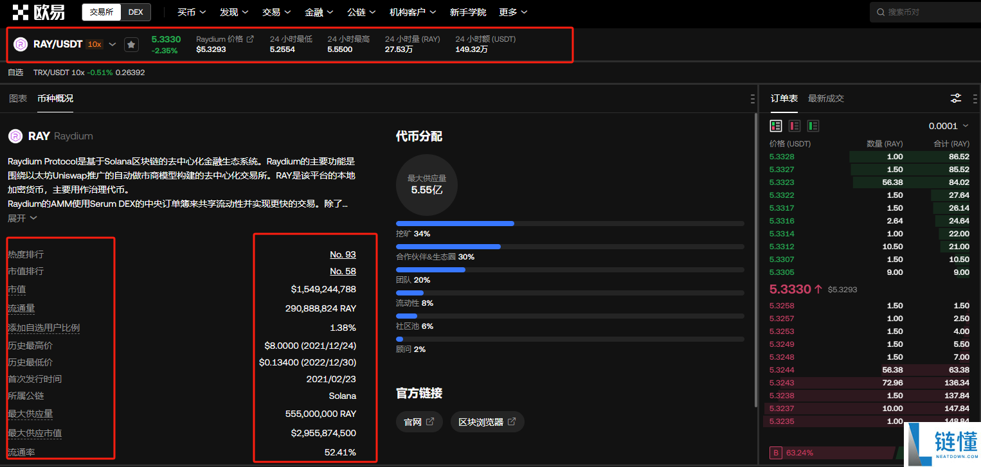981x467 pixels.
Task: Open the 公链 dropdown menu
Action: click(361, 12)
